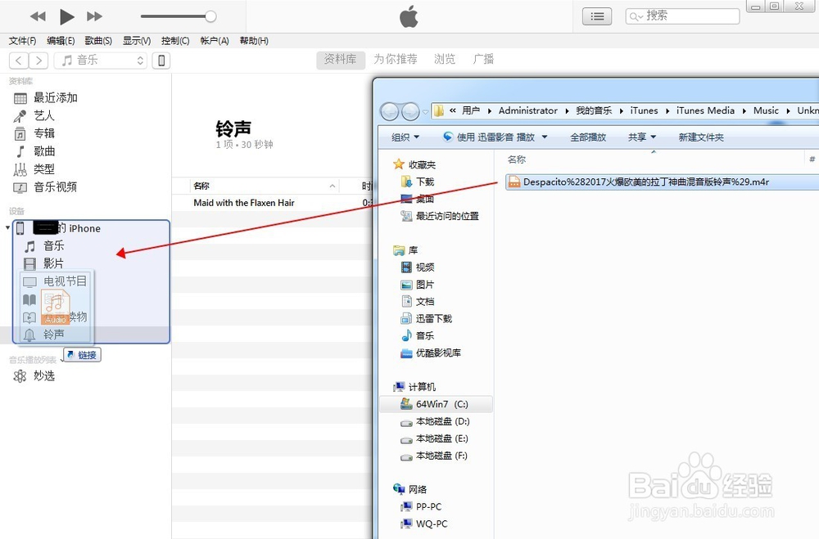Viewport: 819px width, 539px height.
Task: Open the 视频 library in Explorer
Action: [425, 267]
